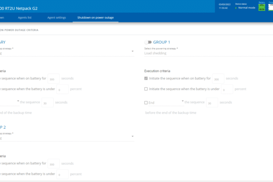
Task: Click the 11:55:42 time in header
Action: click(x=223, y=8)
